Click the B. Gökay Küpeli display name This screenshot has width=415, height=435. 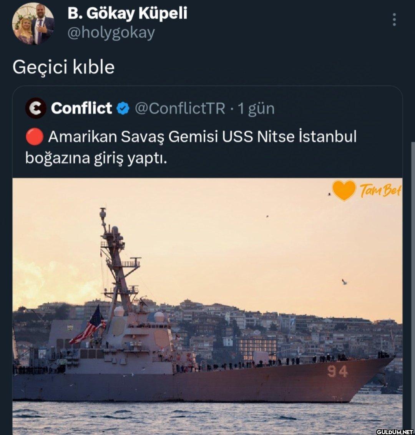[128, 13]
